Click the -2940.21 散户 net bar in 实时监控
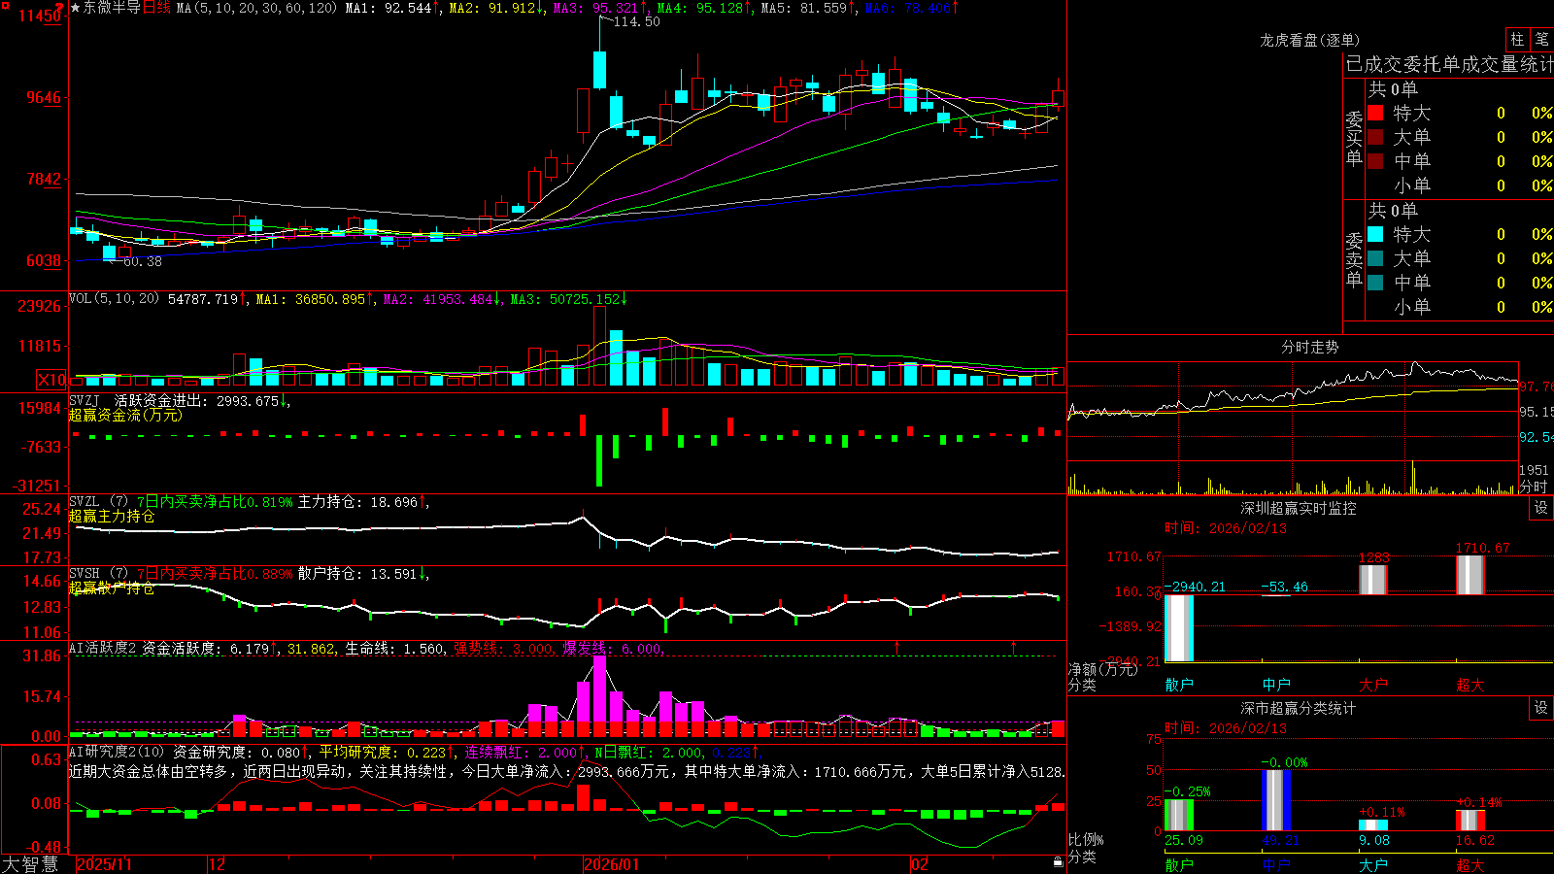This screenshot has width=1554, height=874. tap(1179, 628)
